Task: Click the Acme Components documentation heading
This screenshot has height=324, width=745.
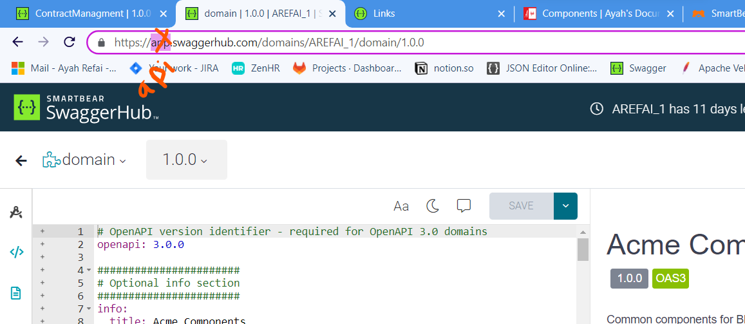Action: point(675,244)
